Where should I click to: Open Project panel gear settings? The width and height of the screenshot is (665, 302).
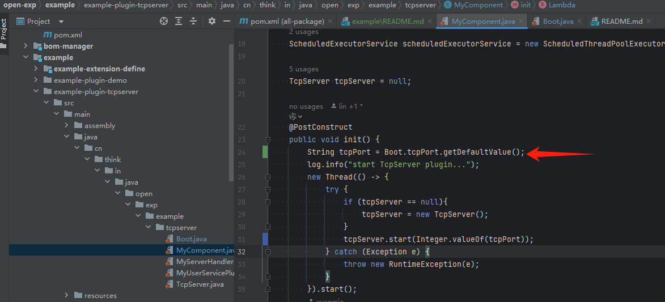click(x=212, y=21)
